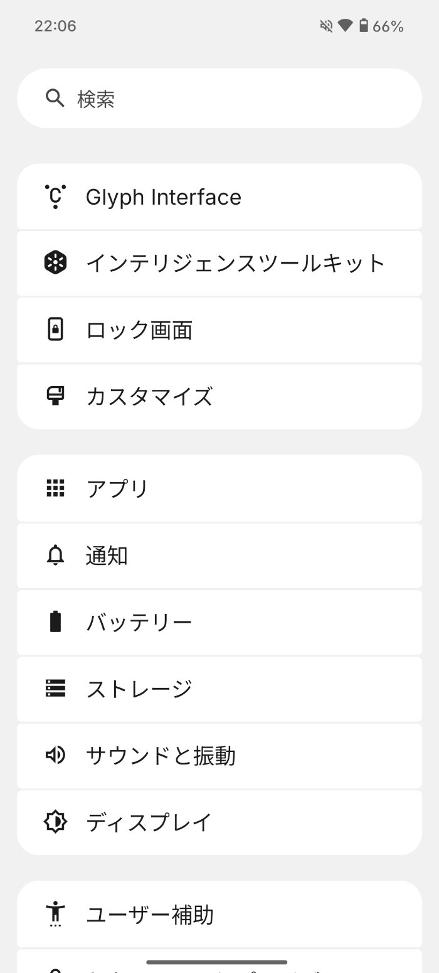This screenshot has height=973, width=439.
Task: Open the Glyph Interface settings icon
Action: coord(55,196)
